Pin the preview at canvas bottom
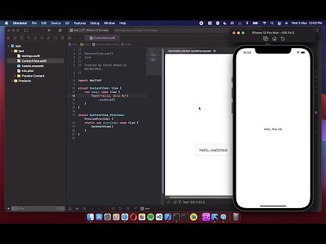Image resolution: width=326 pixels, height=244 pixels. click(168, 202)
